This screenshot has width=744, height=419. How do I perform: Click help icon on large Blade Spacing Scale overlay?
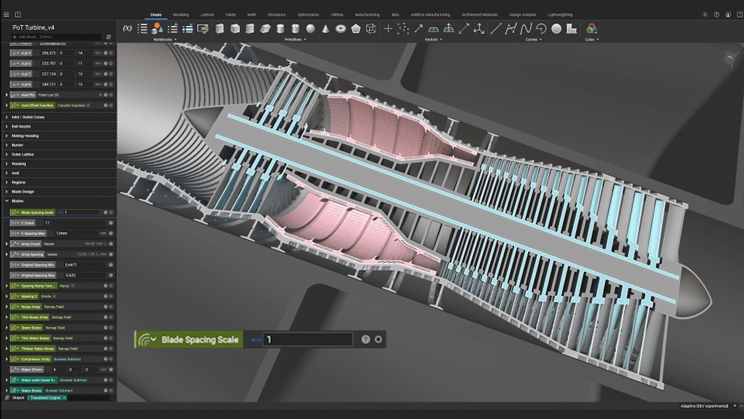pyautogui.click(x=365, y=339)
